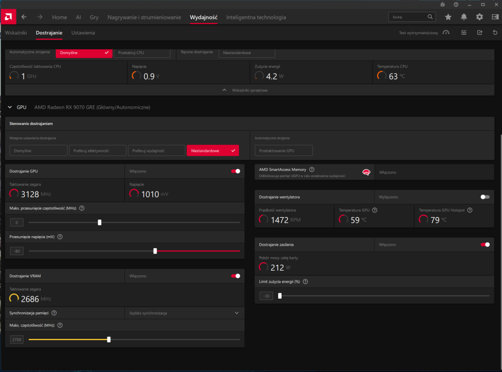
Task: Open help for Temperatura GPU Hotspot
Action: click(470, 210)
